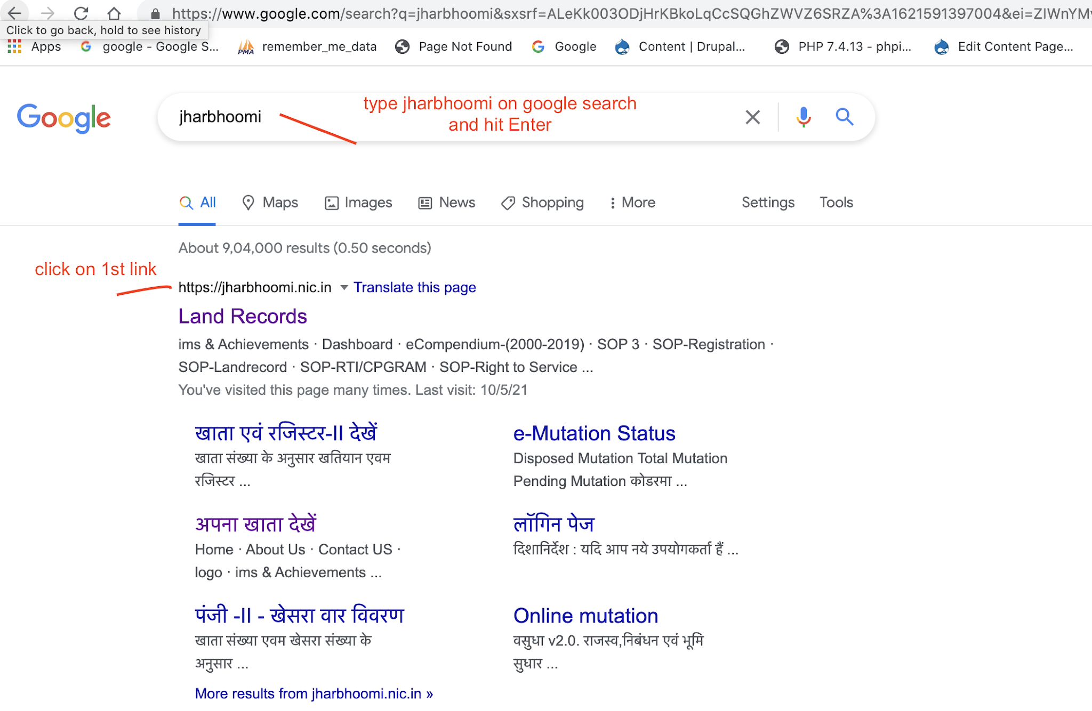Open Apps grid in bookmarks bar
The width and height of the screenshot is (1092, 711).
point(35,47)
